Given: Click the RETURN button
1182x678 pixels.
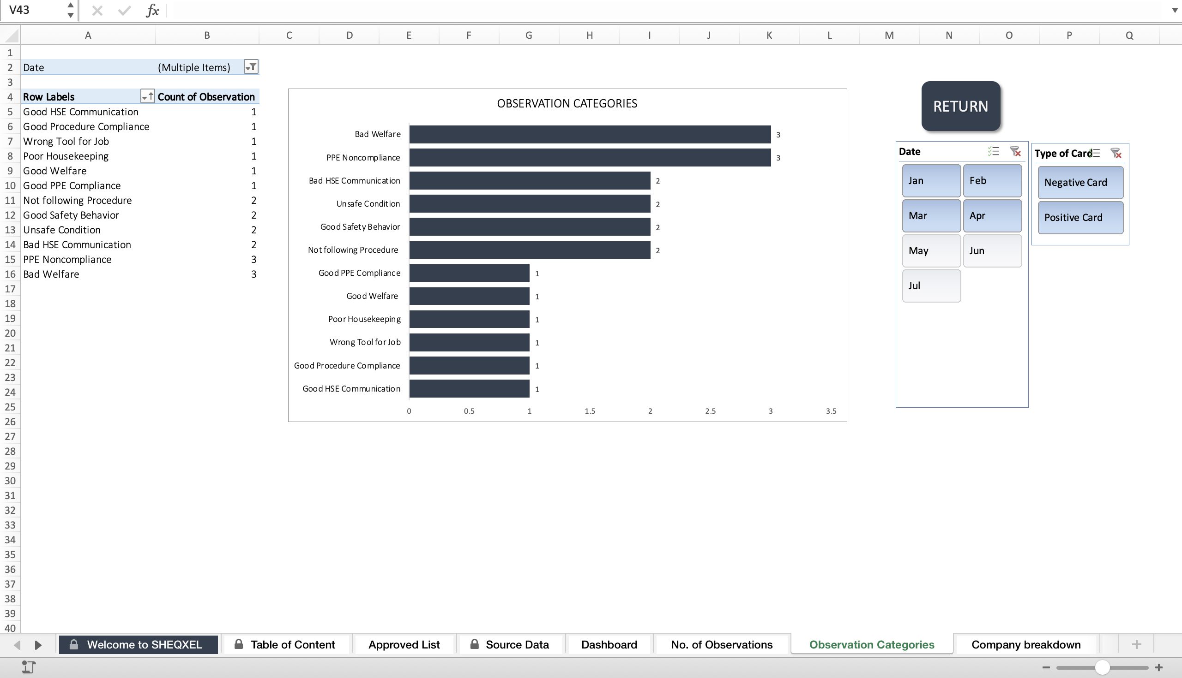Looking at the screenshot, I should click(961, 106).
